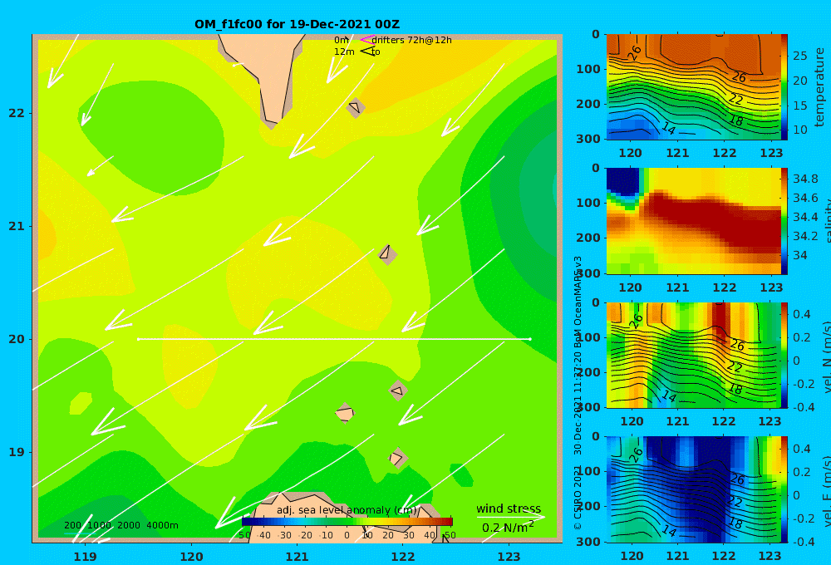The image size is (831, 565).
Task: Click the '14' contour label in temperature panel
Action: (668, 128)
